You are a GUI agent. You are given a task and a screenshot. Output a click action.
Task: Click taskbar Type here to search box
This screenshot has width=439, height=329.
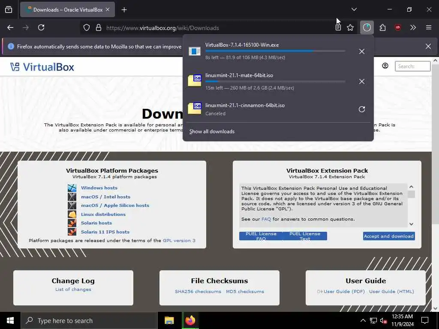coord(89,320)
